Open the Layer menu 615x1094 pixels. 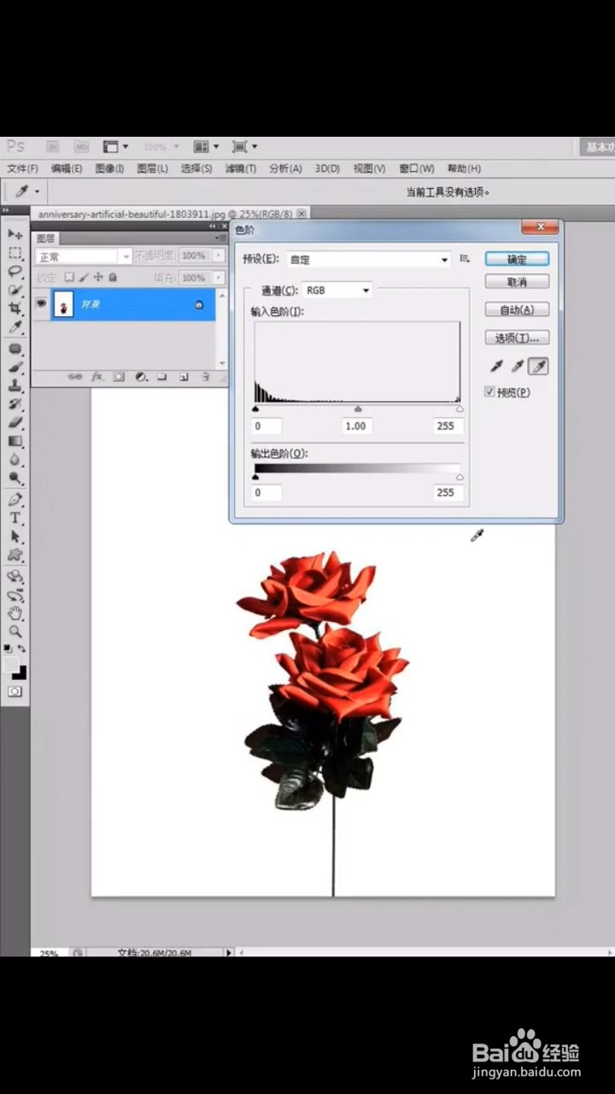152,168
